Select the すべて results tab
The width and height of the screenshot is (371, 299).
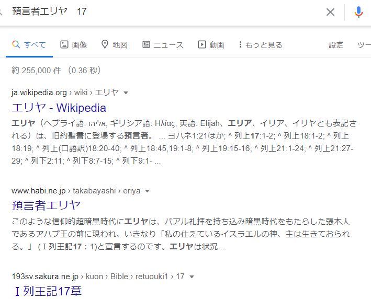point(29,44)
